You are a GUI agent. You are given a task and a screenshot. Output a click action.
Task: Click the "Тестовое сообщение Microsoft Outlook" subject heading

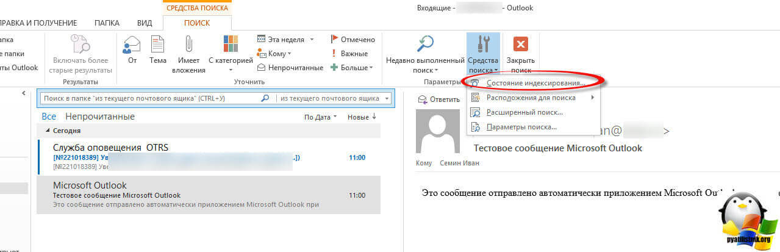(x=558, y=148)
